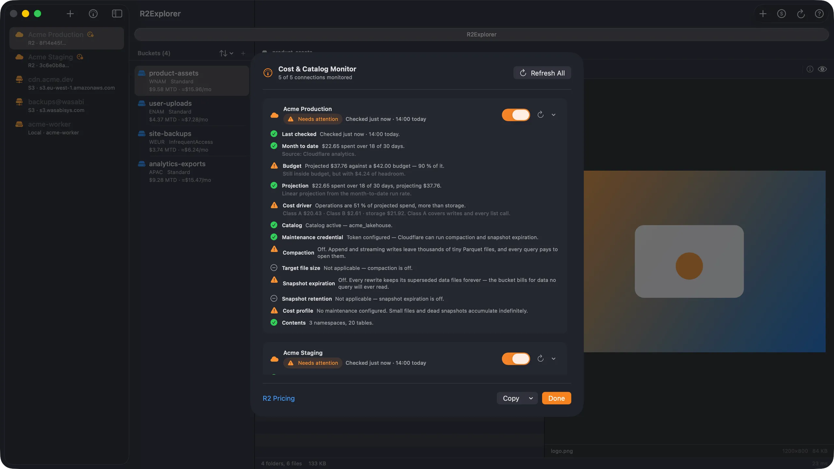Expand the Acme Staging card chevron

pyautogui.click(x=554, y=359)
